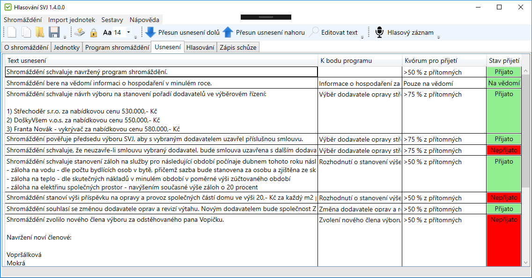Click the Text usnesení column header

(x=162, y=61)
